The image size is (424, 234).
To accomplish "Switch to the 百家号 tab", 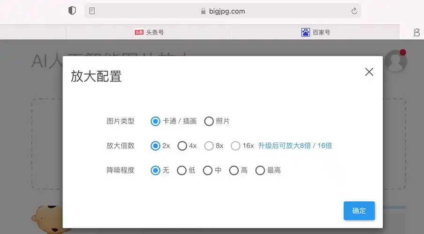I will click(316, 32).
